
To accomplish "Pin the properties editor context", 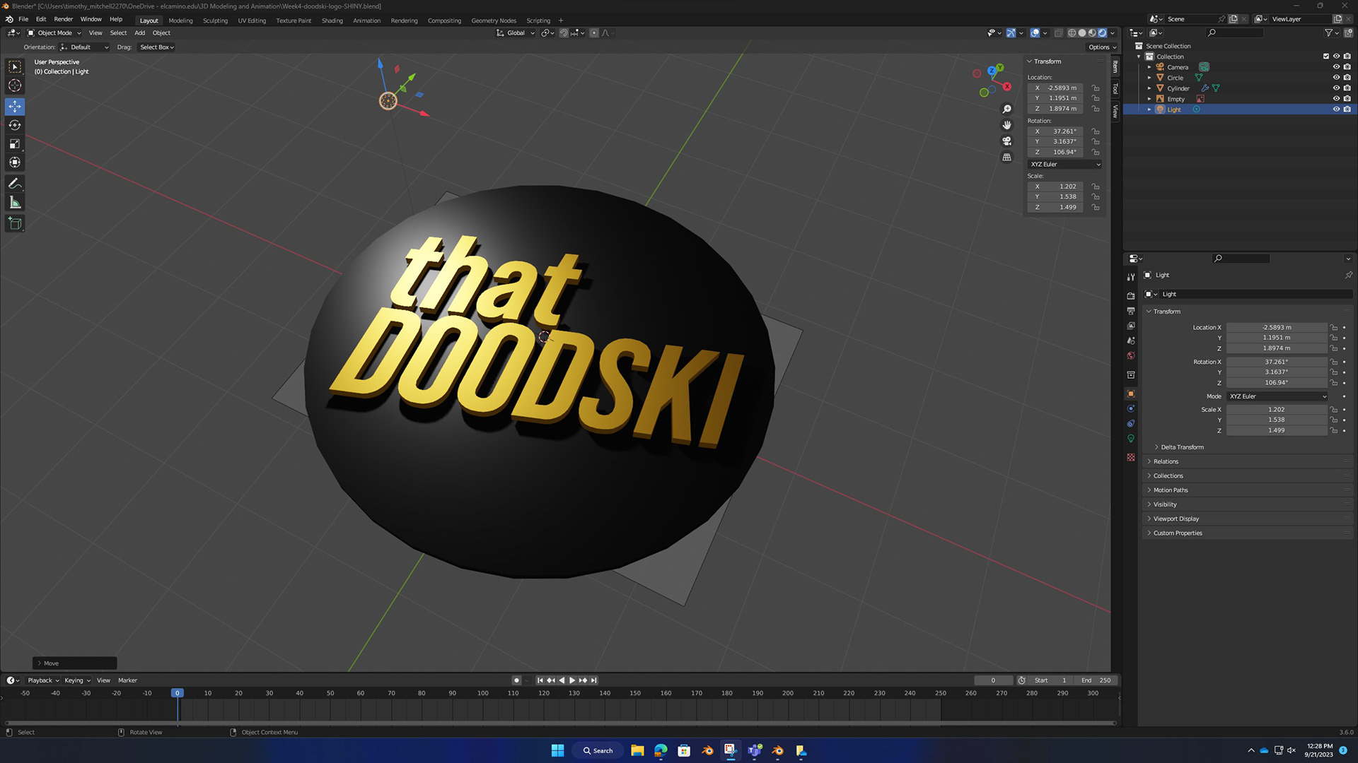I will [x=1348, y=275].
